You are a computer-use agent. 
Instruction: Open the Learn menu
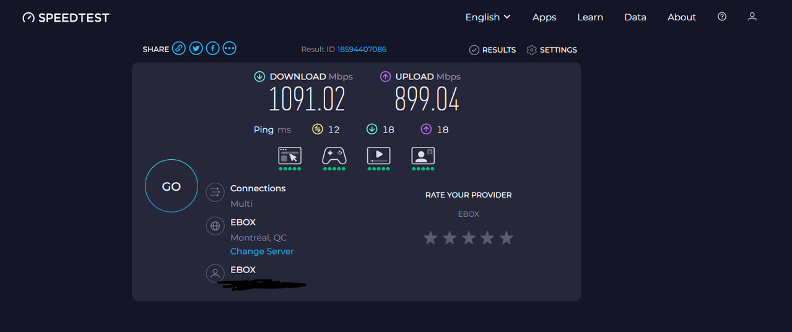(590, 17)
